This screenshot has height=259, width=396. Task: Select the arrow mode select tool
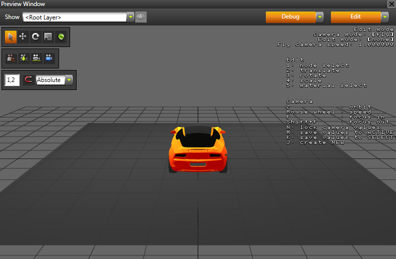[x=11, y=36]
